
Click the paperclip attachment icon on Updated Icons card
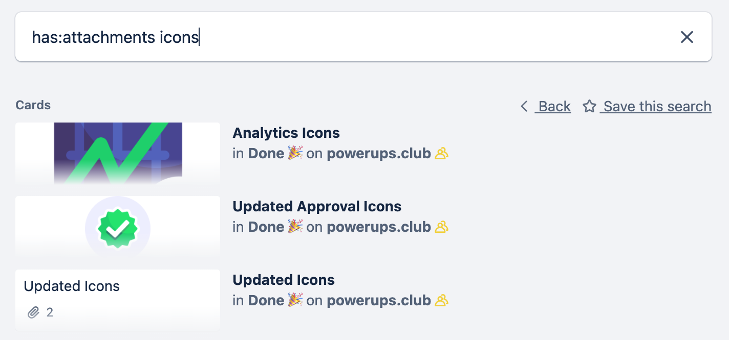pos(33,312)
